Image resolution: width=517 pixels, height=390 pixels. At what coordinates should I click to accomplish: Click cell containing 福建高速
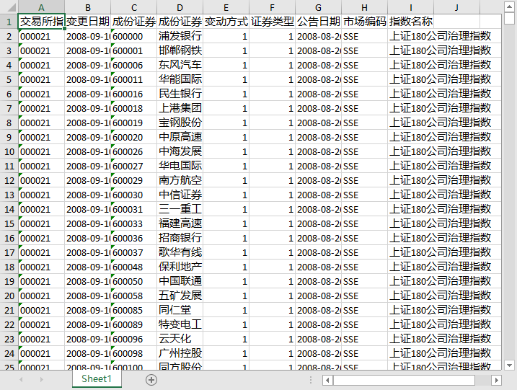pos(180,224)
